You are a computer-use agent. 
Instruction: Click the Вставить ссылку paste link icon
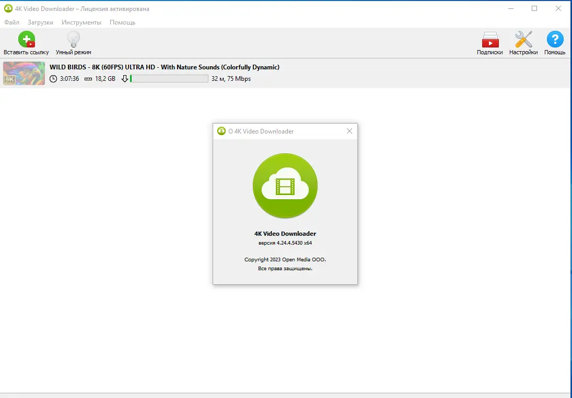pyautogui.click(x=27, y=39)
